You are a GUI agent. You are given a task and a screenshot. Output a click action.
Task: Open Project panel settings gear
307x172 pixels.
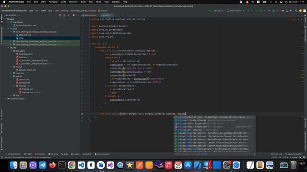[x=73, y=15]
